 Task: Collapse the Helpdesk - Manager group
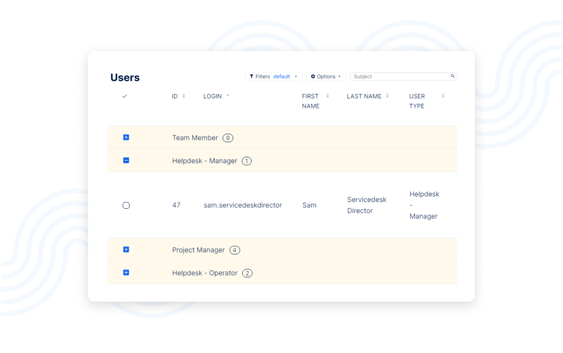pyautogui.click(x=126, y=161)
